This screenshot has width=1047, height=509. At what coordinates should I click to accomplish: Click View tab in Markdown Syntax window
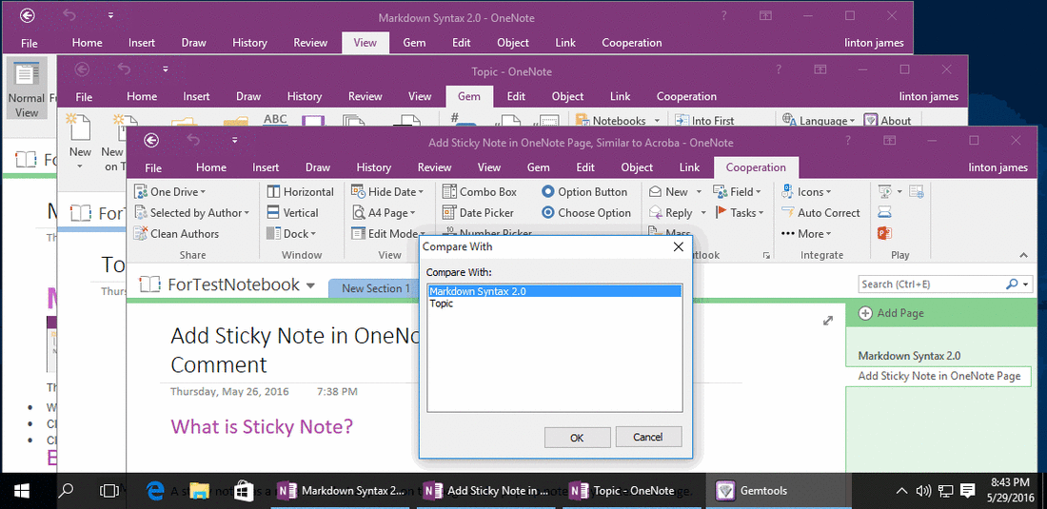click(x=365, y=43)
